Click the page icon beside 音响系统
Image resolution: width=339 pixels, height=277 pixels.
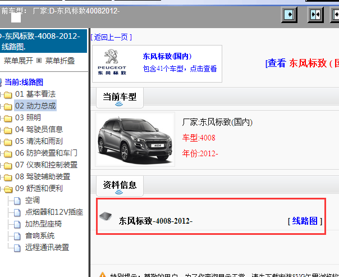click(x=17, y=237)
